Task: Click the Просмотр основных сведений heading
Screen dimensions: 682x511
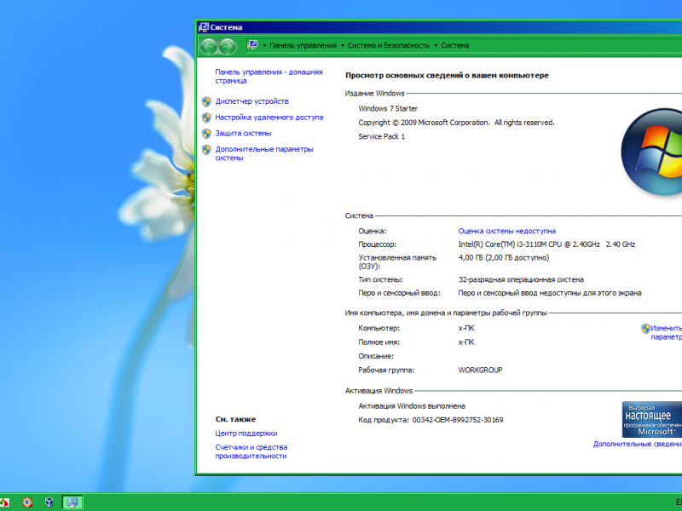Action: point(447,75)
